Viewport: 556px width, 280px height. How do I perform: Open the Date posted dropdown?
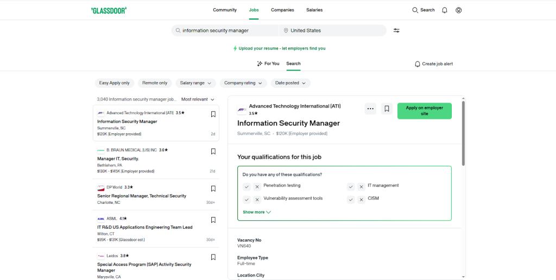pyautogui.click(x=291, y=83)
